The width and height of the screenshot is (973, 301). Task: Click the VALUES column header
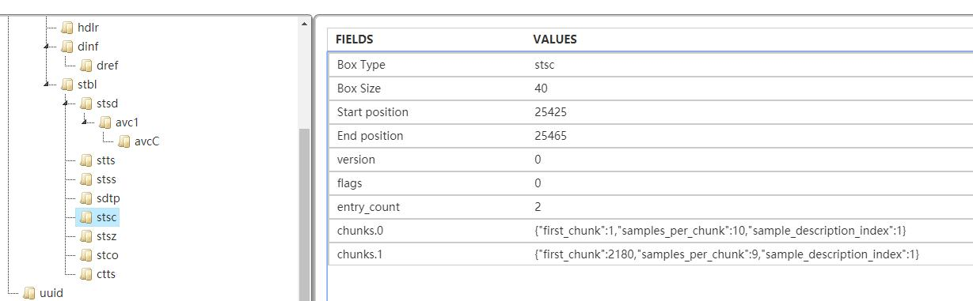coord(555,39)
